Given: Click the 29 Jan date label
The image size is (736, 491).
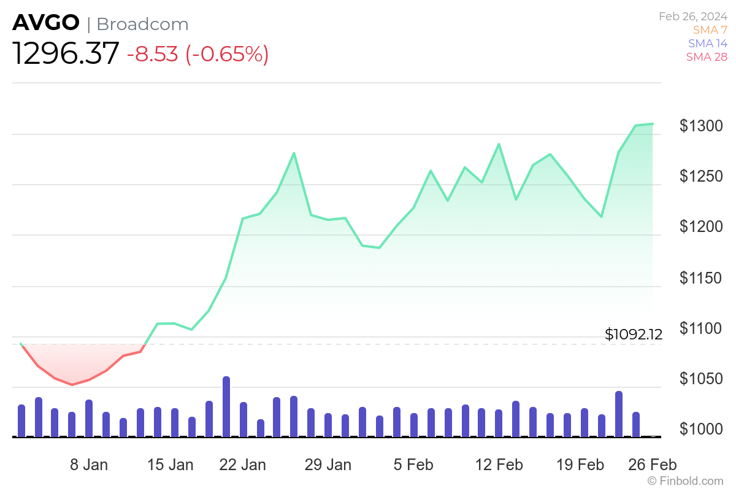Looking at the screenshot, I should coord(328,465).
